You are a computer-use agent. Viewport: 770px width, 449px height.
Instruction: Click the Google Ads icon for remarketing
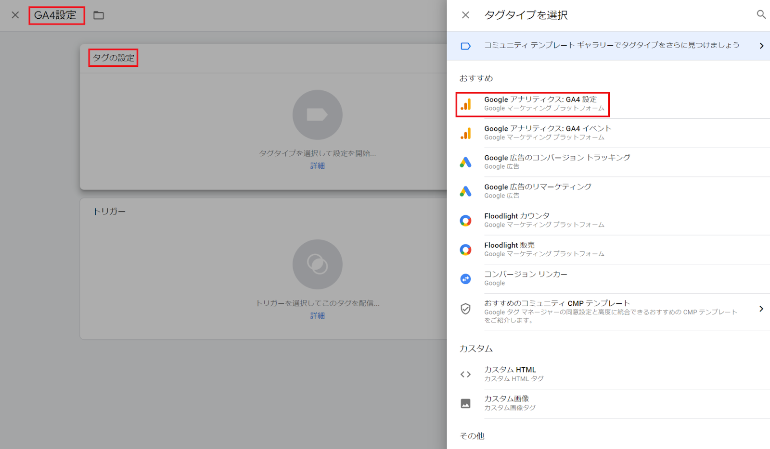pyautogui.click(x=465, y=191)
